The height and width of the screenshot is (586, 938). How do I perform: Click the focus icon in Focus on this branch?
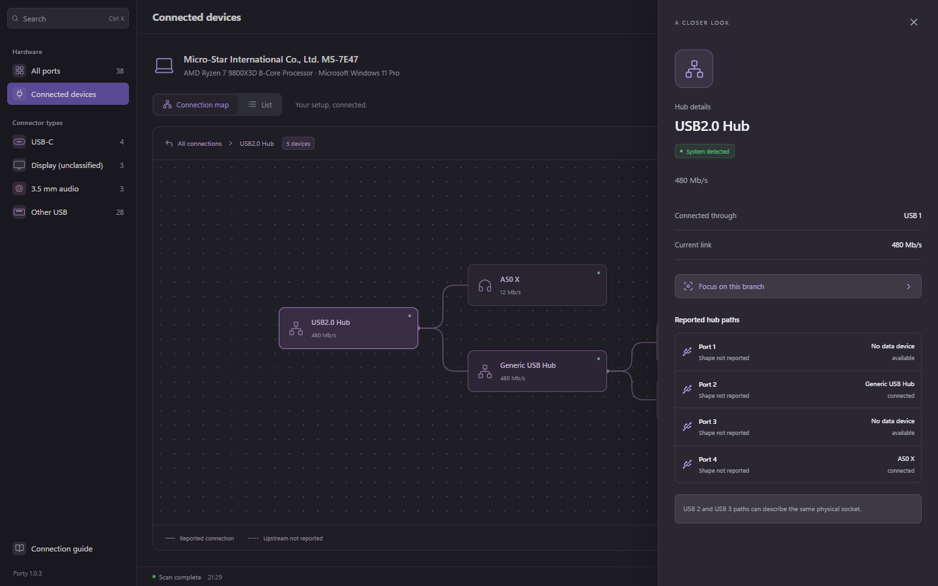[x=688, y=286]
